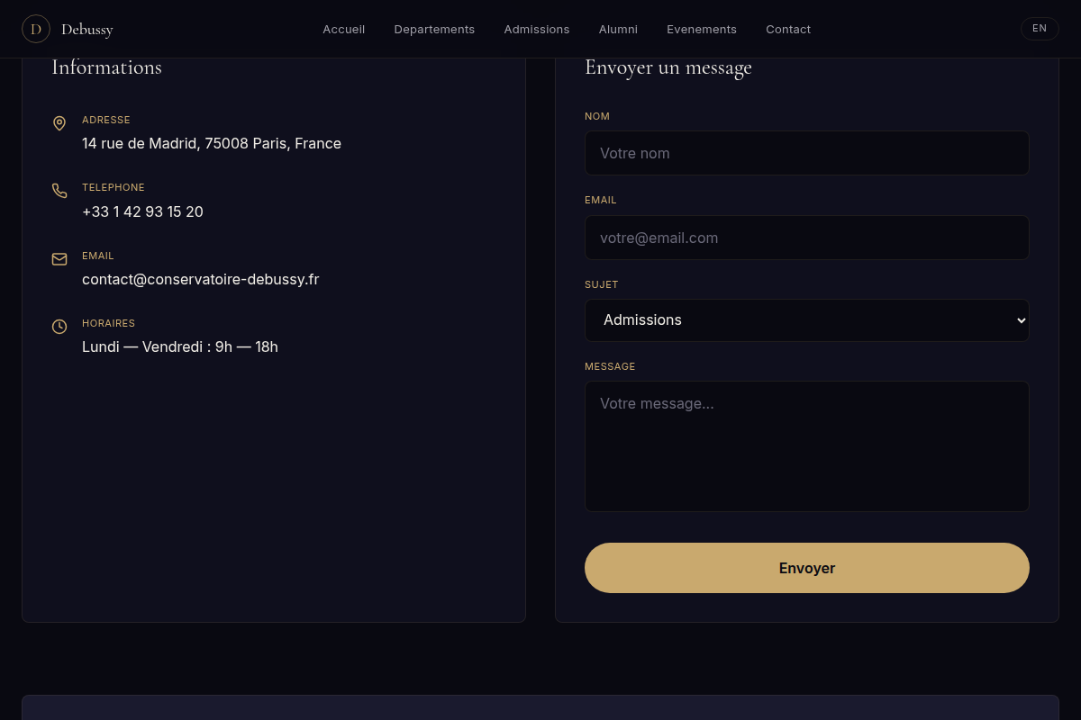Viewport: 1081px width, 720px height.
Task: Go to the Accueil menu item
Action: pyautogui.click(x=344, y=29)
